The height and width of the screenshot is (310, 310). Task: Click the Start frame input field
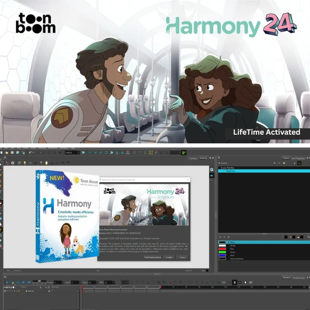click(x=75, y=282)
